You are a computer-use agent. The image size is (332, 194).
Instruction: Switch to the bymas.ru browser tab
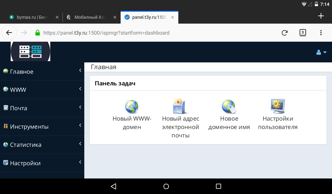click(31, 17)
